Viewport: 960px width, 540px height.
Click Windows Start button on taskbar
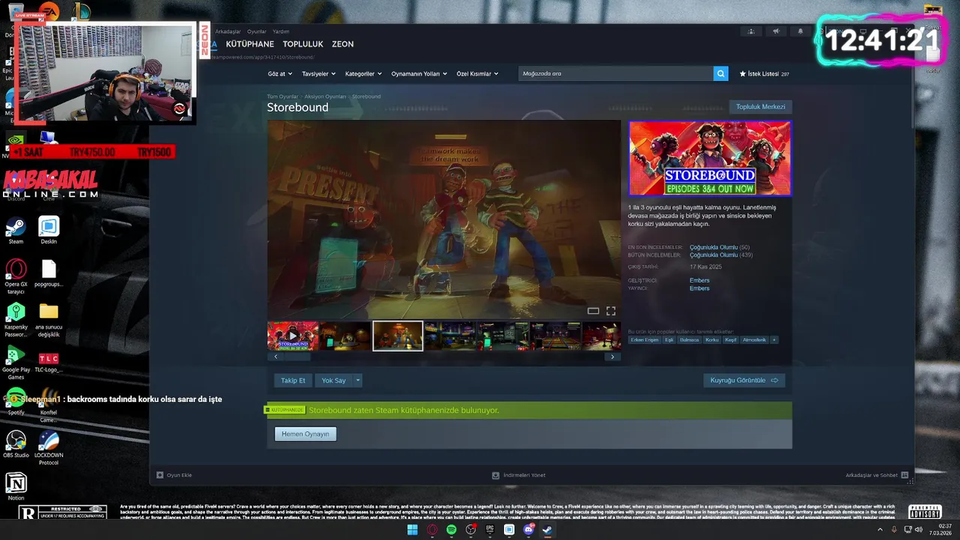click(x=412, y=529)
